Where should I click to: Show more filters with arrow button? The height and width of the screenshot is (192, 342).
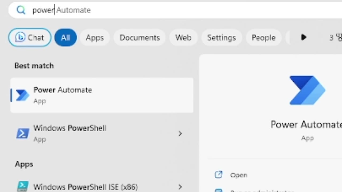point(304,37)
